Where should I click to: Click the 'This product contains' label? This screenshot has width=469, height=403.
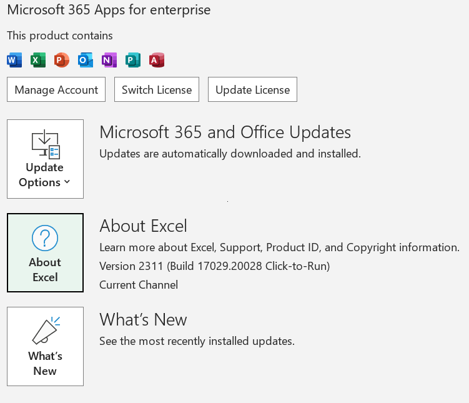[60, 36]
